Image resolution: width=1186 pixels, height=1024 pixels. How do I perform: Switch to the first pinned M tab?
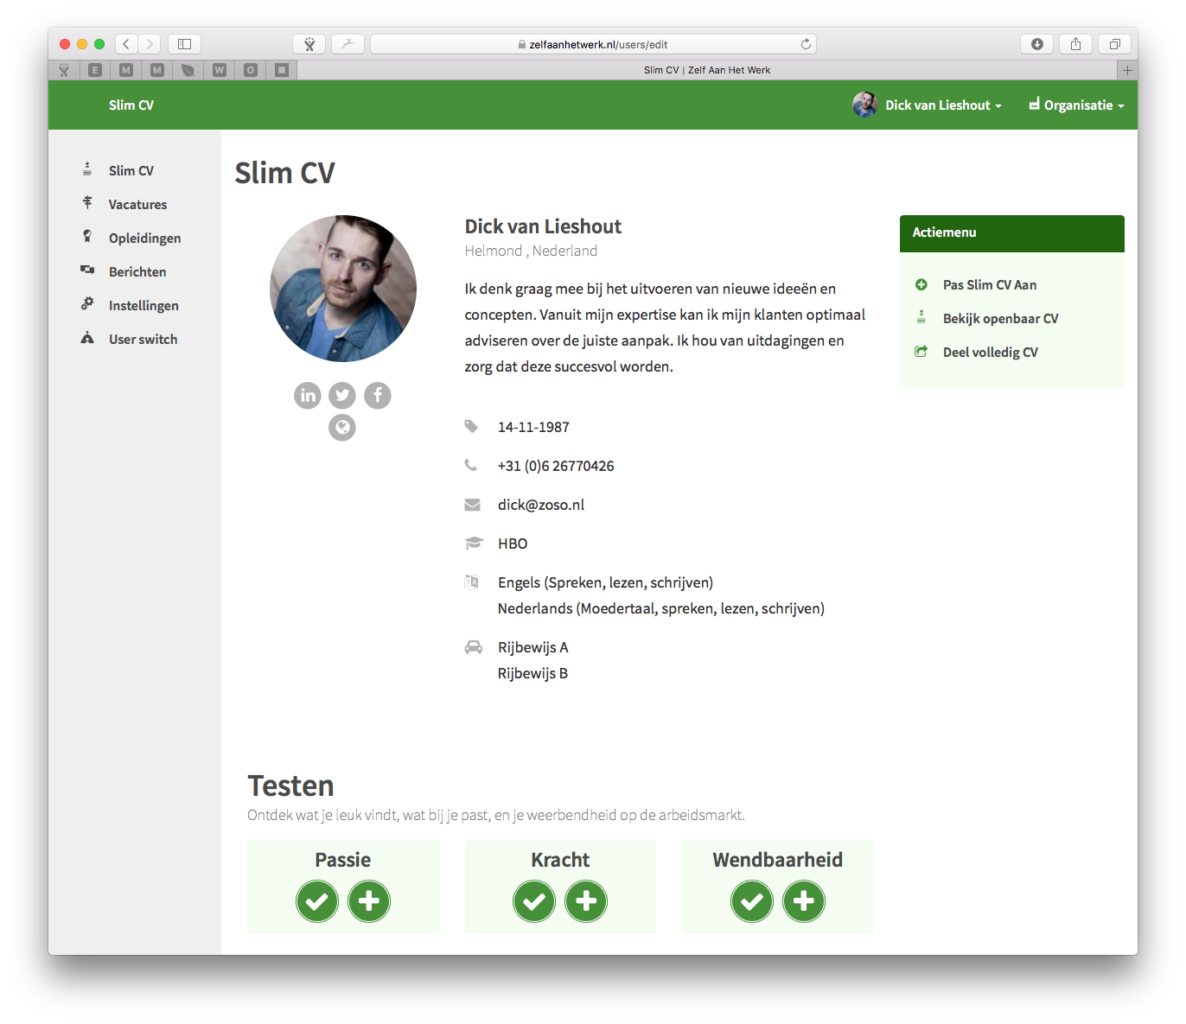click(126, 70)
